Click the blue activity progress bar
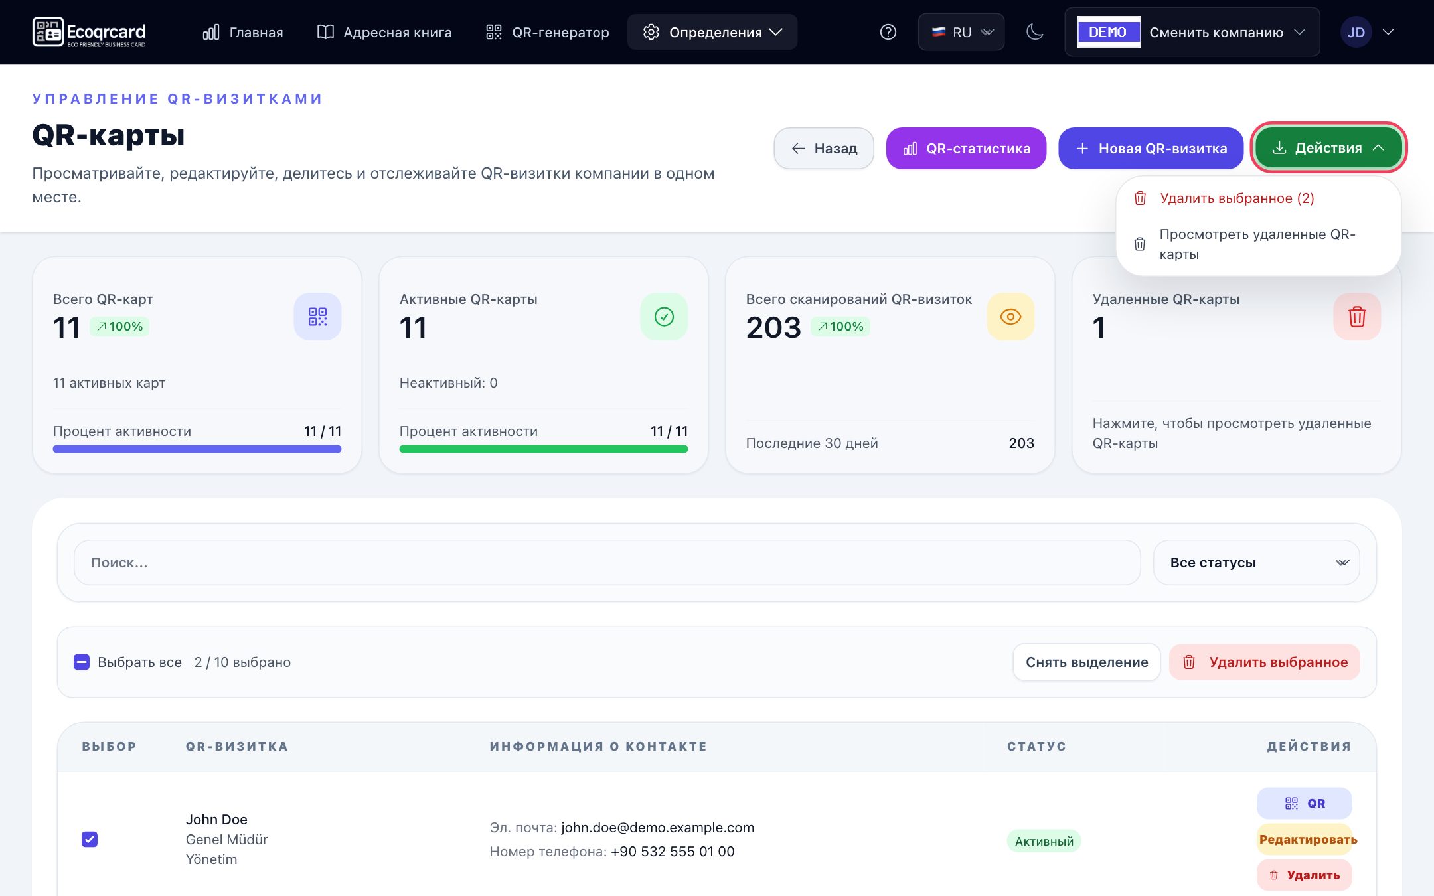The width and height of the screenshot is (1434, 896). pyautogui.click(x=197, y=449)
